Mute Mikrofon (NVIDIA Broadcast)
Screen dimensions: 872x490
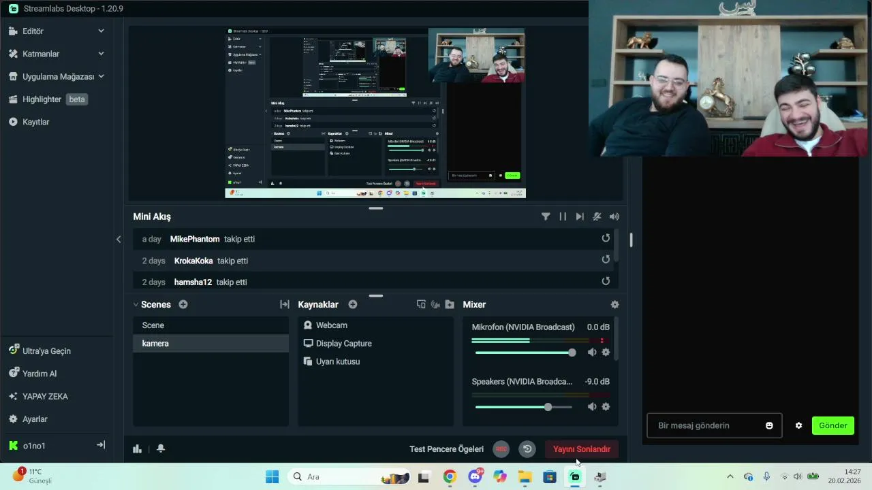click(x=591, y=352)
